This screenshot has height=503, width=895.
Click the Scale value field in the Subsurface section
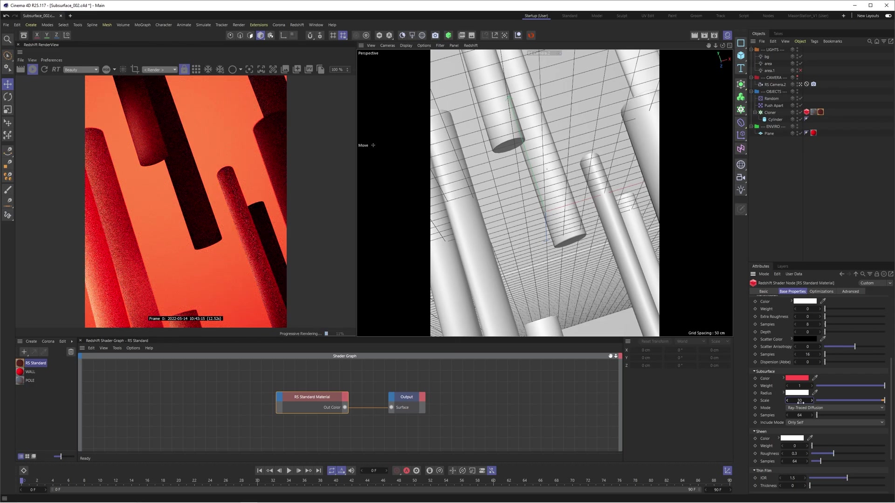point(800,401)
